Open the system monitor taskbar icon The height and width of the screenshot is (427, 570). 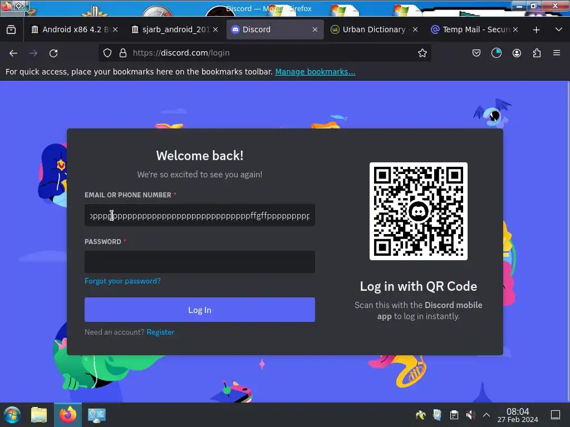tap(97, 415)
